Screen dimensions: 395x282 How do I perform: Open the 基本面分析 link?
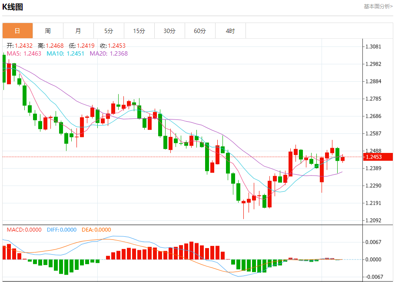(378, 7)
